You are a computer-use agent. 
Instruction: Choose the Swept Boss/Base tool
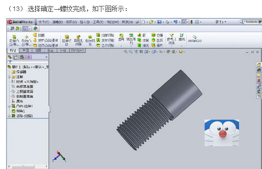(39, 35)
